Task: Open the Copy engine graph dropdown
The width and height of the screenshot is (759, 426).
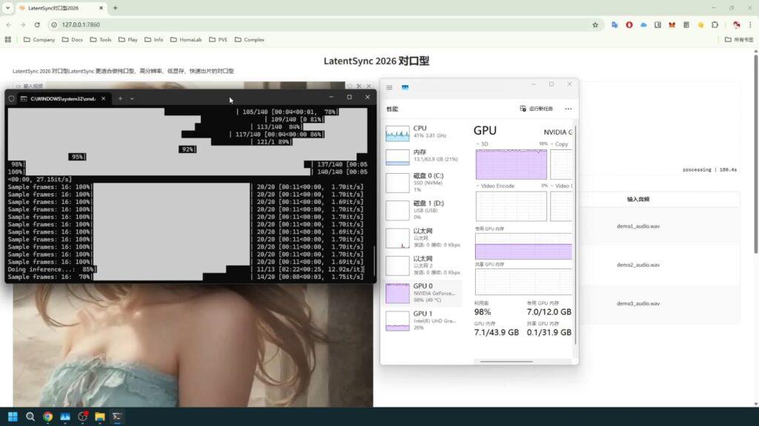Action: (x=560, y=144)
